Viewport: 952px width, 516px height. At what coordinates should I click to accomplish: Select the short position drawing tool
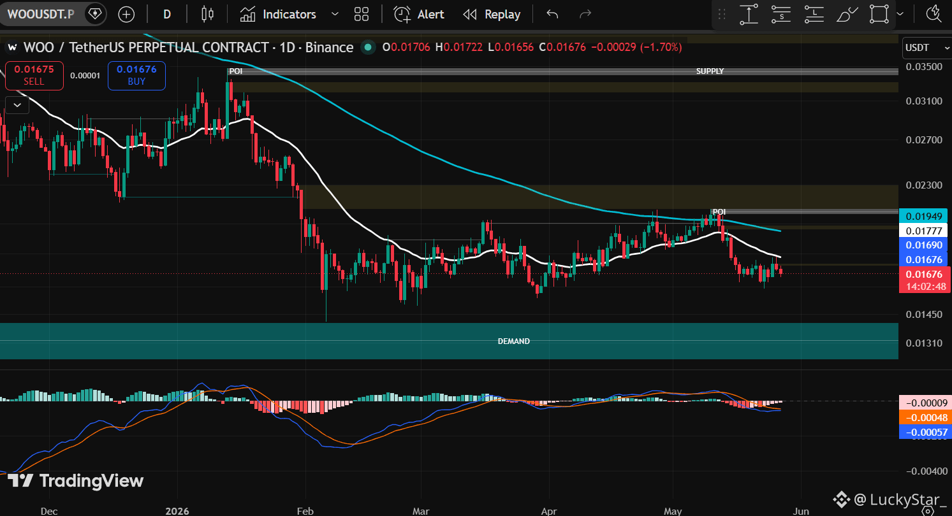(x=781, y=14)
